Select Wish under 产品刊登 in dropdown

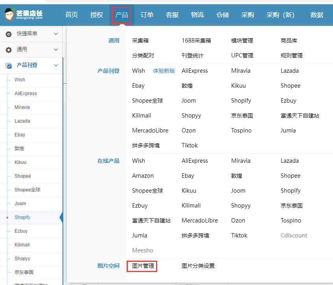[138, 71]
